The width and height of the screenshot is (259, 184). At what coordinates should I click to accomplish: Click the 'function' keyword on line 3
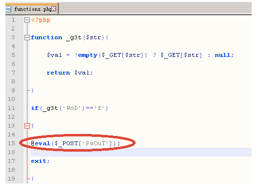(47, 38)
